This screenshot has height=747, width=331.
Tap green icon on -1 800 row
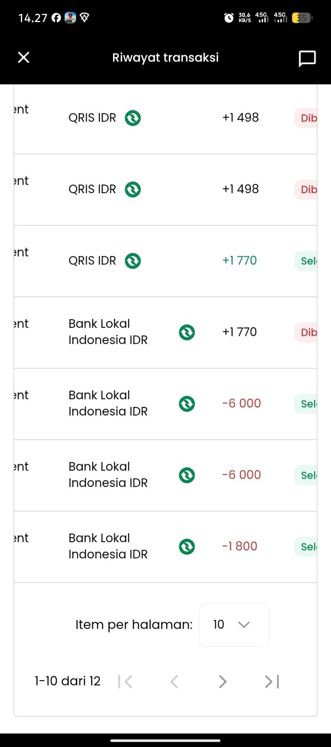[187, 547]
